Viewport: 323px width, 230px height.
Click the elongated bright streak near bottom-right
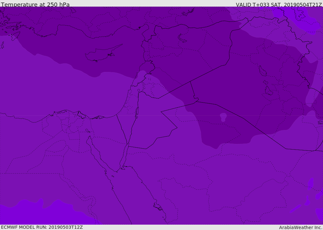[296, 209]
